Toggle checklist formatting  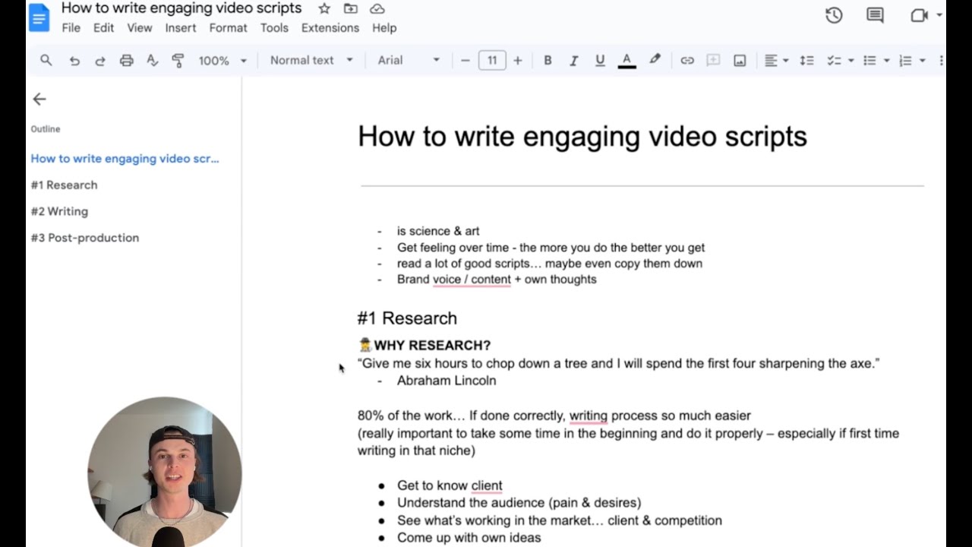click(x=834, y=60)
